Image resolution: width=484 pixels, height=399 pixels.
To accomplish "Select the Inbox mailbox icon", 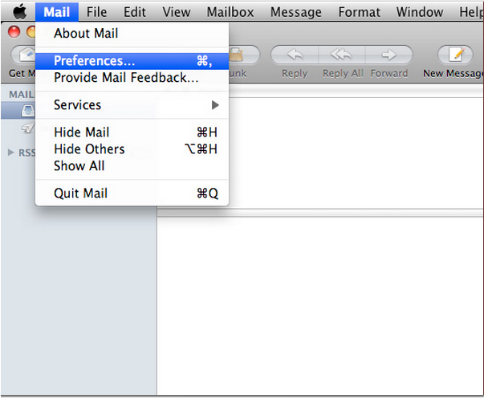I will pos(28,111).
